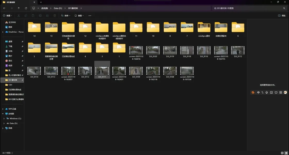Screen dimensions: 289x155
Task: Expand the Windows (C:) drive in the sidebar
Action: (4, 119)
